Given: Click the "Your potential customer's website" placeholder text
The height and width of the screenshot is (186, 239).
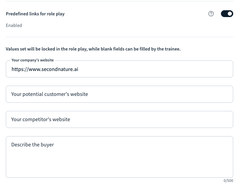Looking at the screenshot, I should click(49, 94).
